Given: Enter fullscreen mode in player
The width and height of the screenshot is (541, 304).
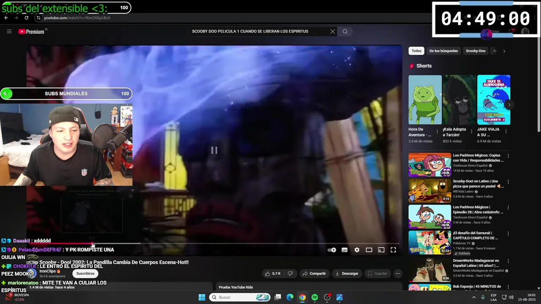Looking at the screenshot, I should point(393,250).
